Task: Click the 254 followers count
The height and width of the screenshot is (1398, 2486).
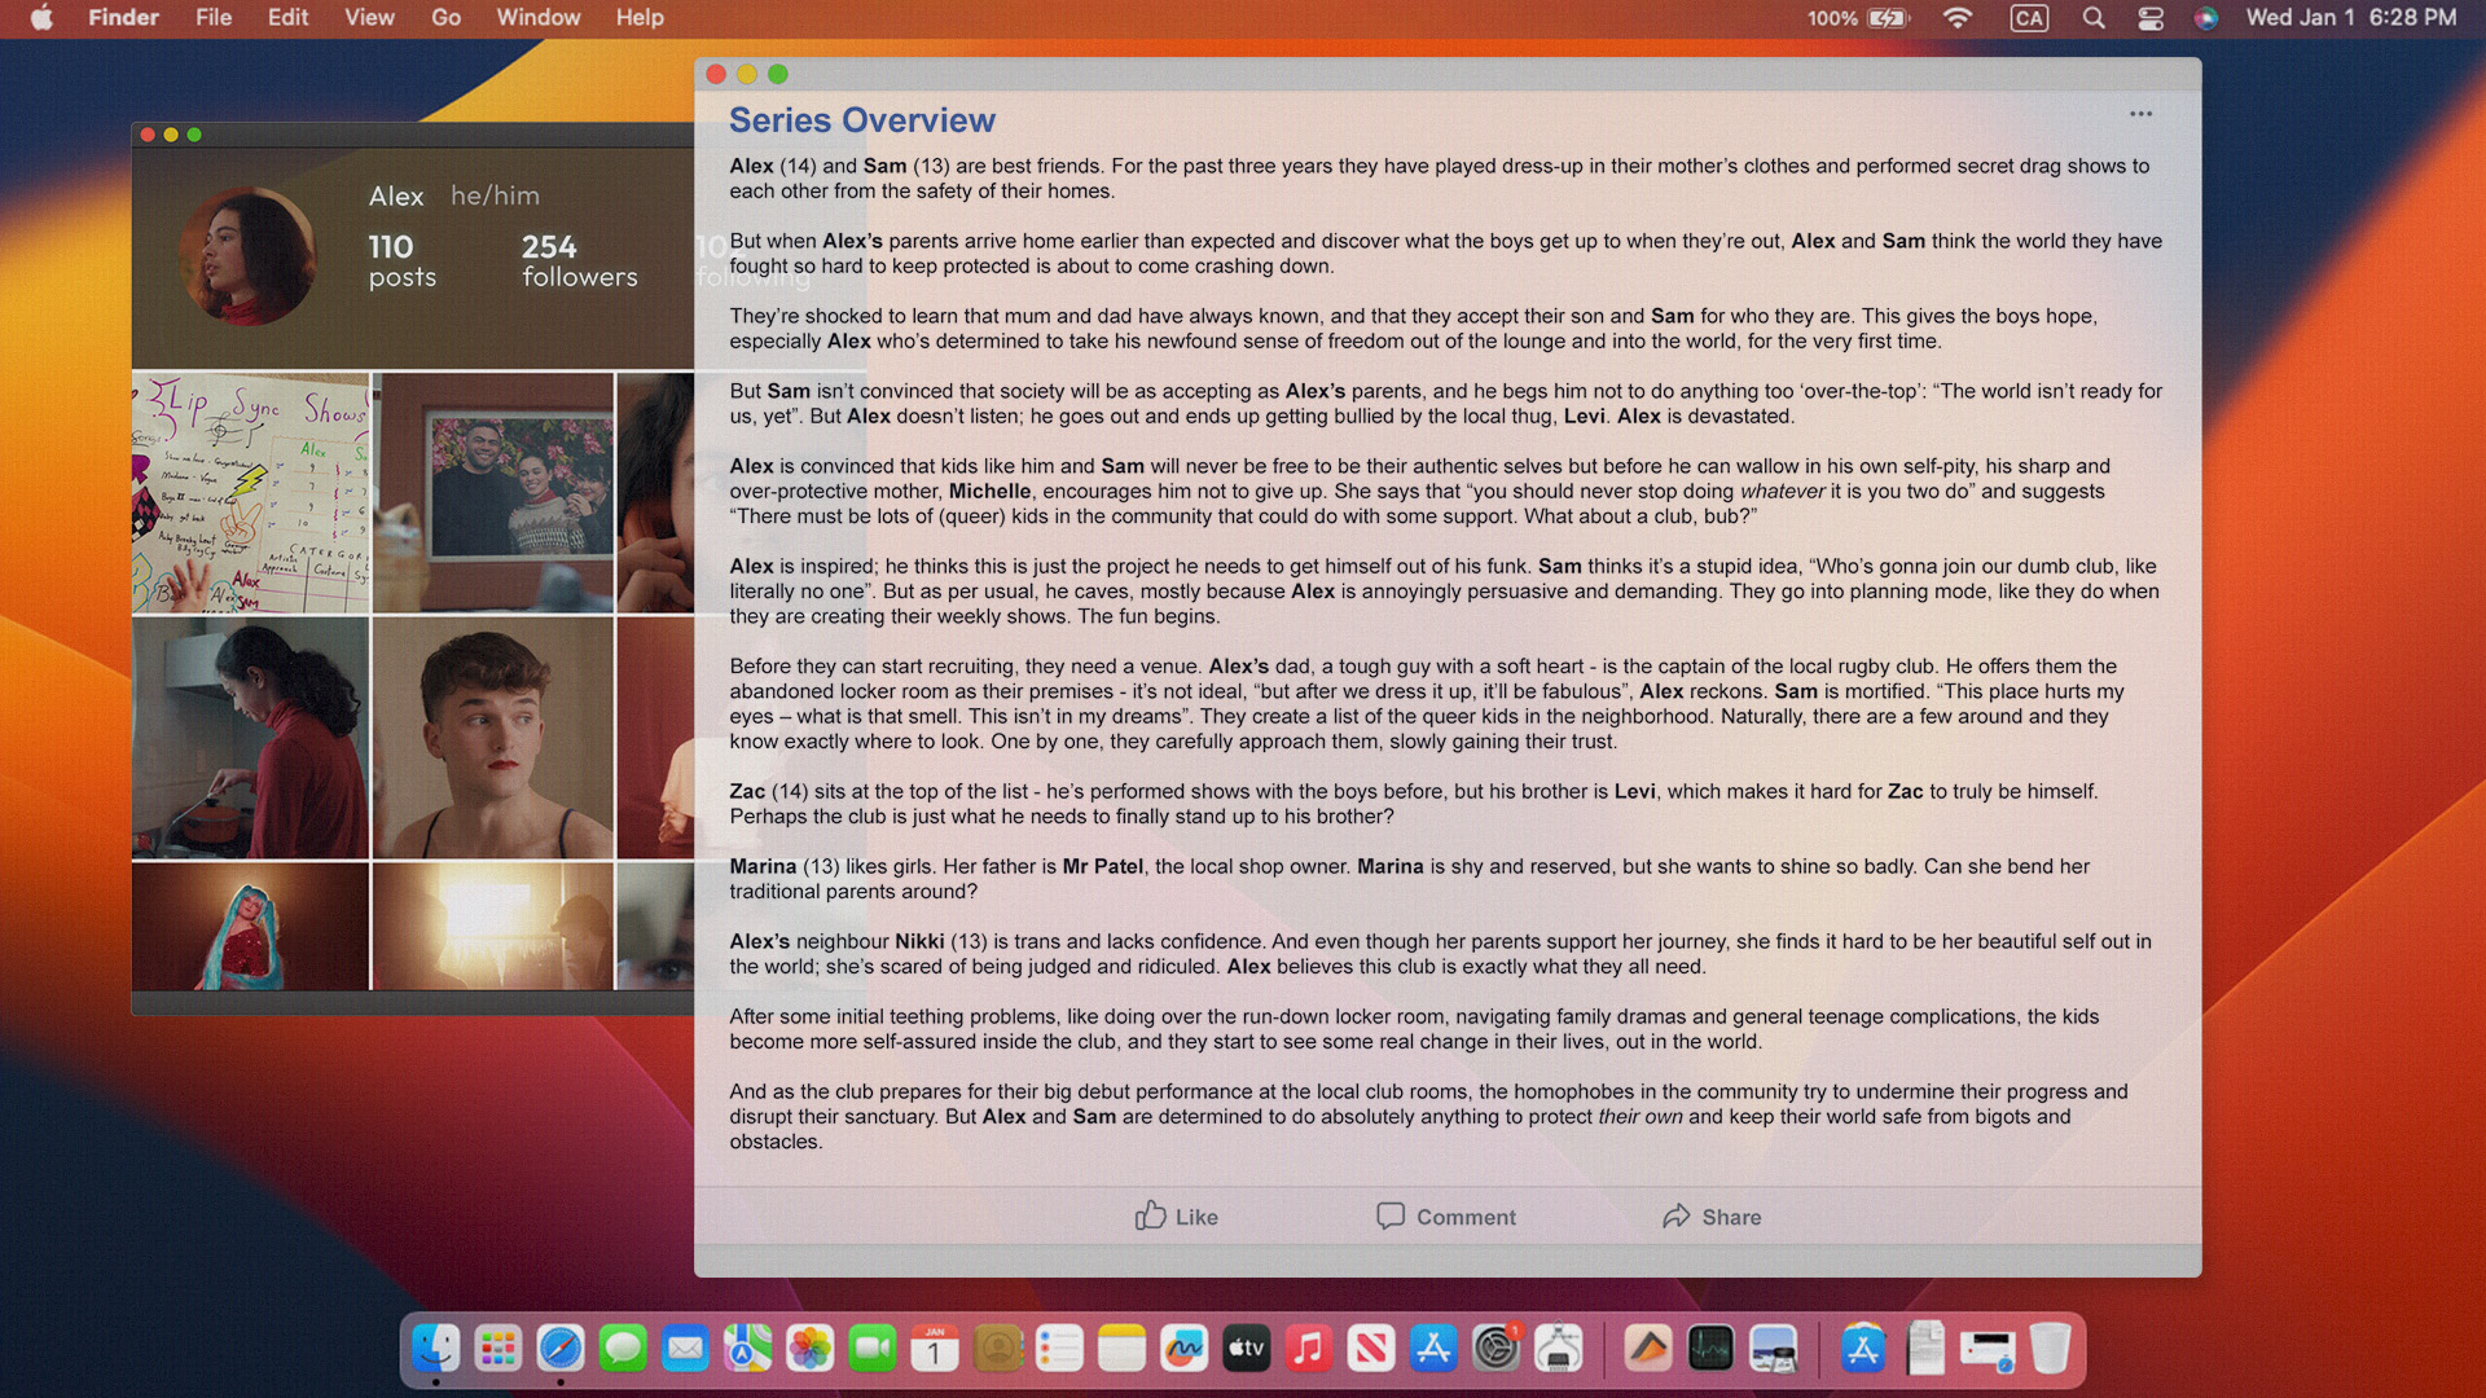Action: pyautogui.click(x=579, y=260)
